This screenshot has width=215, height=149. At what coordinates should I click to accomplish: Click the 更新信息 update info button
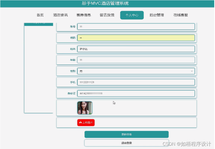tap(126, 134)
